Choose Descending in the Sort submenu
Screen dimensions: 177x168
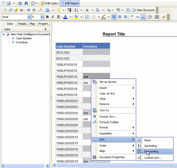[x=151, y=151]
